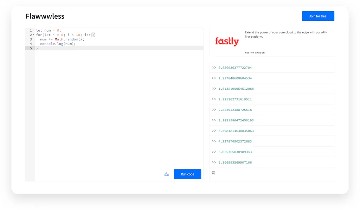
Task: Click the first output value 0.856036377722704
Action: [x=235, y=68]
